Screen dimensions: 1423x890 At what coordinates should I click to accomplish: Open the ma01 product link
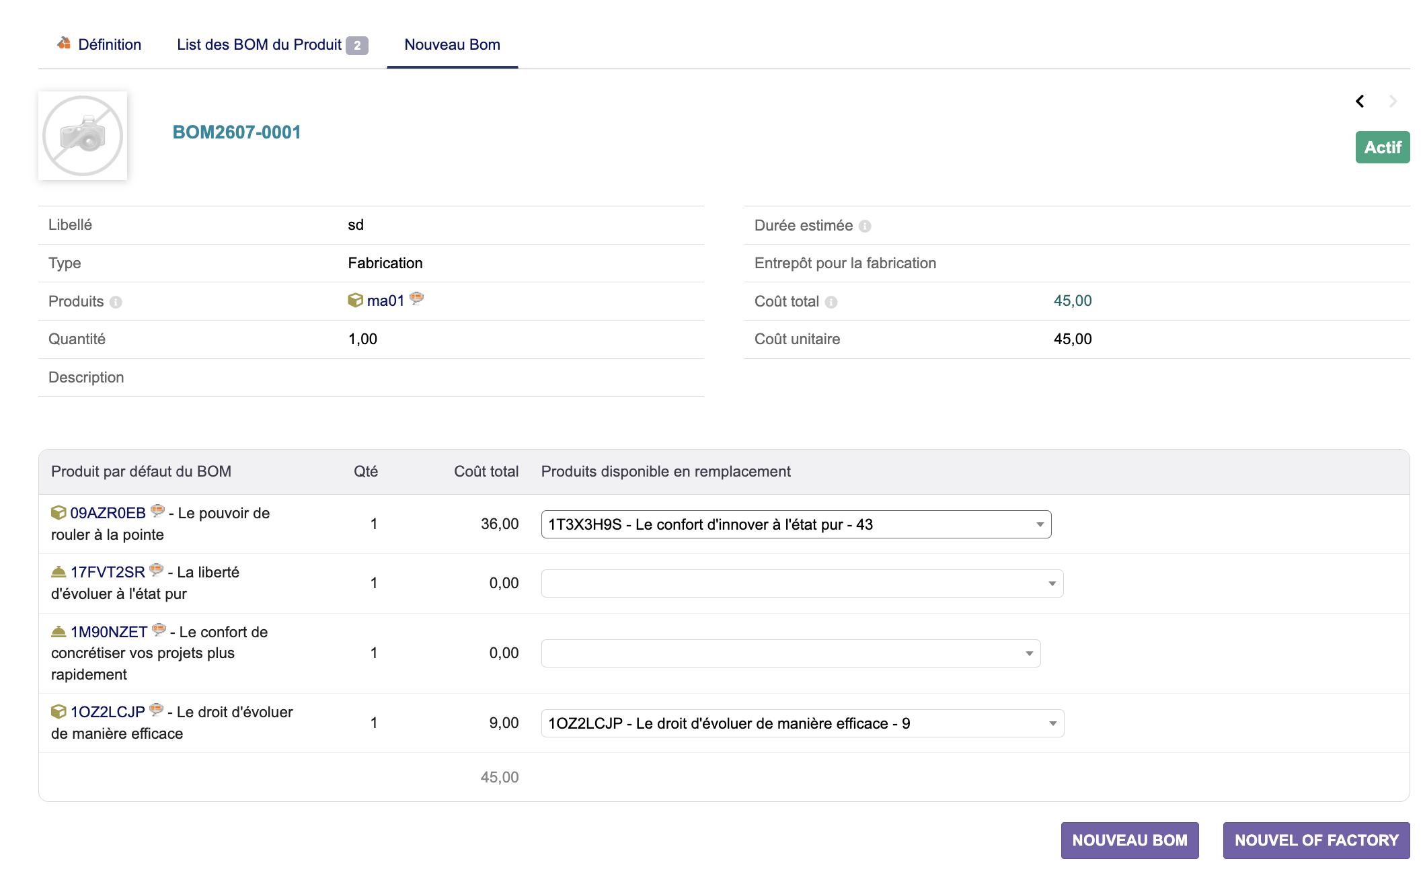click(385, 300)
